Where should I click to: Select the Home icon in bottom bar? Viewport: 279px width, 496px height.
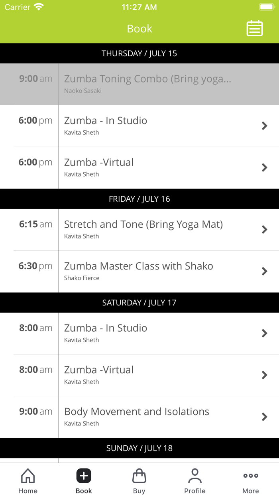coord(28,476)
